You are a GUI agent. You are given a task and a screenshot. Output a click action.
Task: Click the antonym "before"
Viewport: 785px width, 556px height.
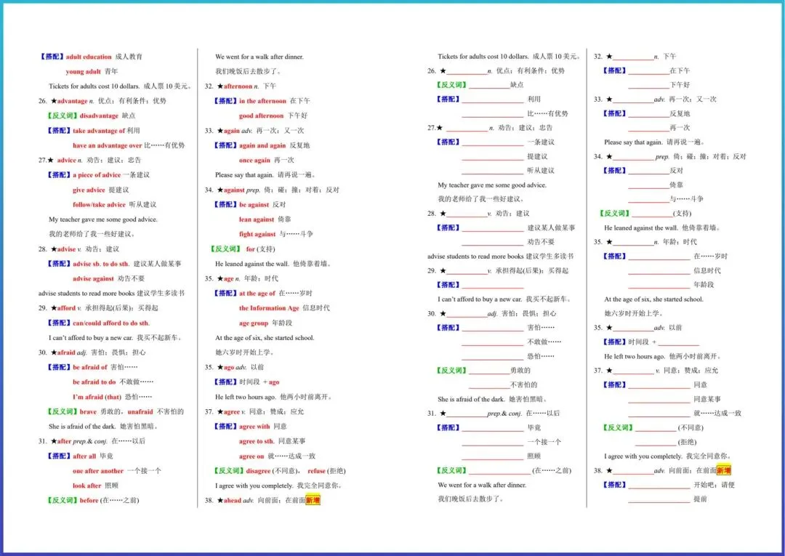pos(89,501)
